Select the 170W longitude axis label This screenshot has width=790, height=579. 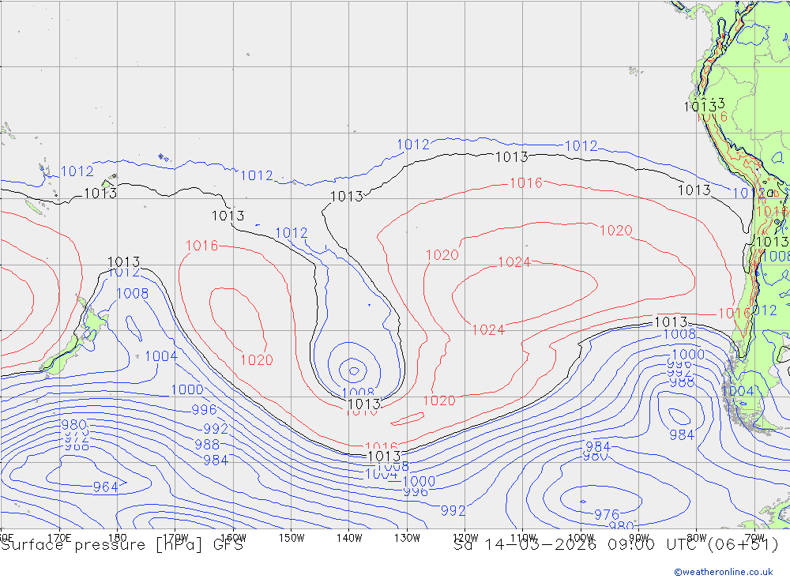(176, 538)
